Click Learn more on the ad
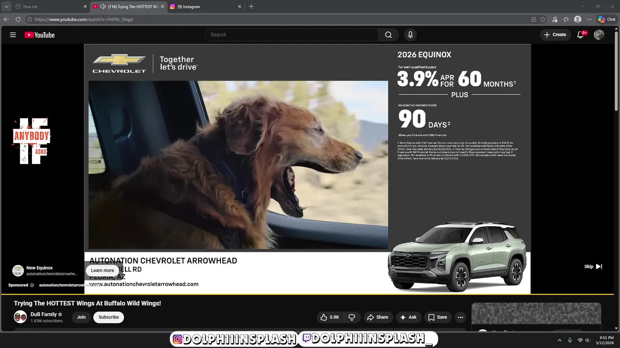 pos(103,271)
